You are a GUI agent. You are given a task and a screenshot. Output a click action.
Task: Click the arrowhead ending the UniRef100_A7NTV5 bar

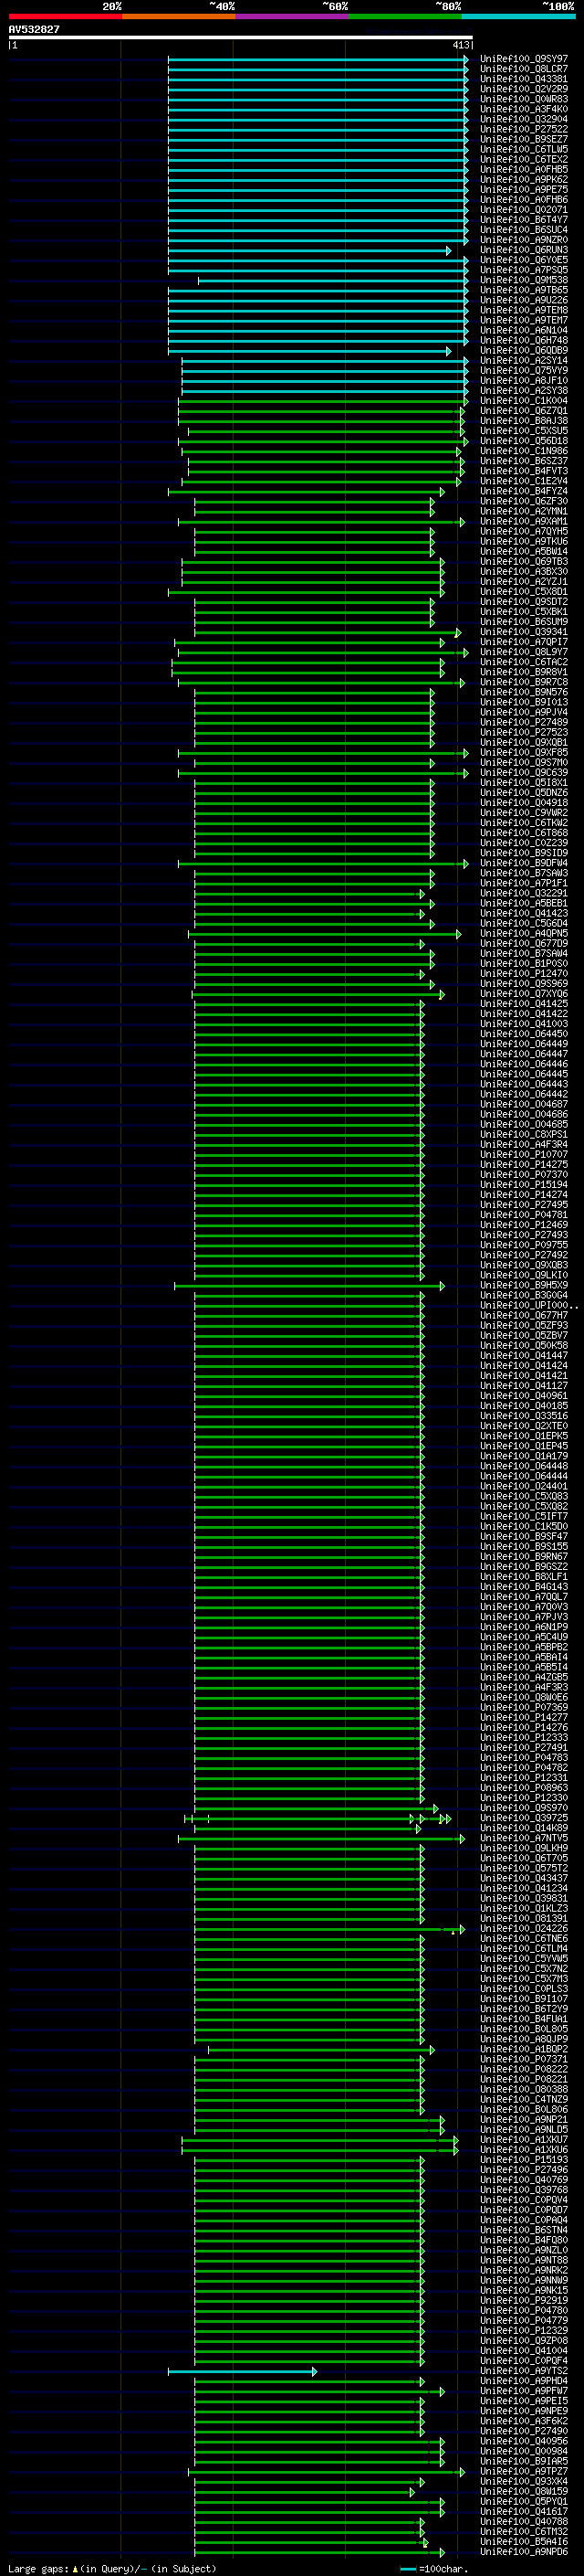coord(461,1838)
